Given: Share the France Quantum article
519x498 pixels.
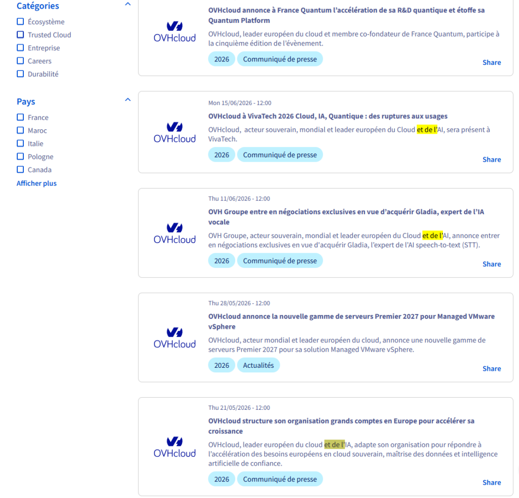Looking at the screenshot, I should pyautogui.click(x=492, y=62).
